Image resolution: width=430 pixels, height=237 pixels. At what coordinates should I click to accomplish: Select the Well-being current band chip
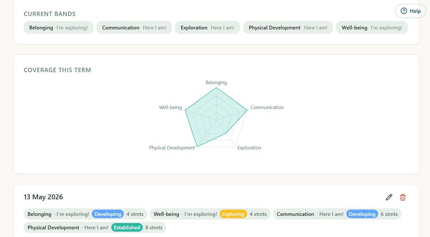372,28
